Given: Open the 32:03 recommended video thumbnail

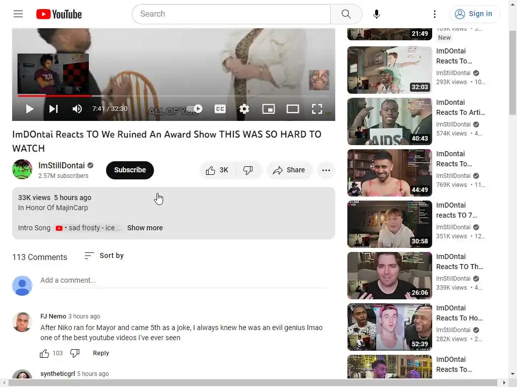Looking at the screenshot, I should click(389, 70).
